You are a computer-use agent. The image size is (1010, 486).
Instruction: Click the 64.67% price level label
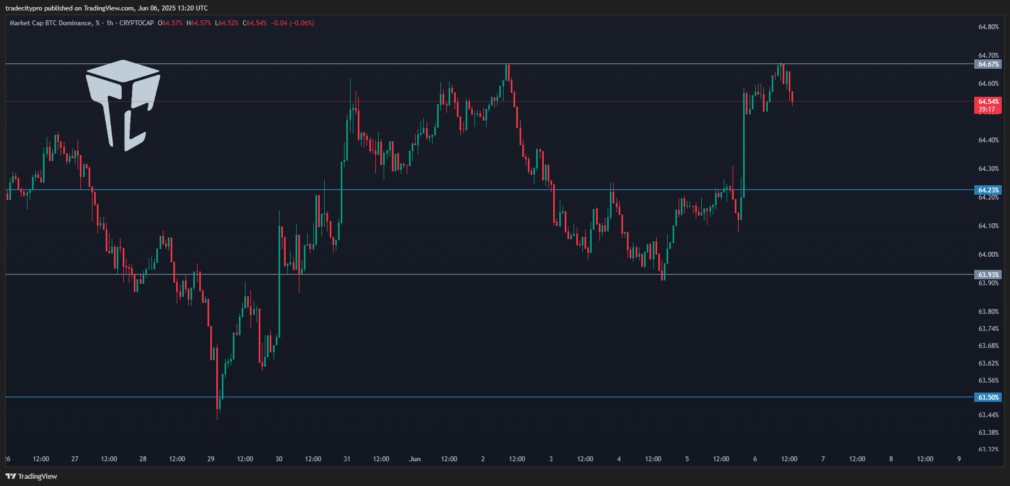[x=989, y=64]
